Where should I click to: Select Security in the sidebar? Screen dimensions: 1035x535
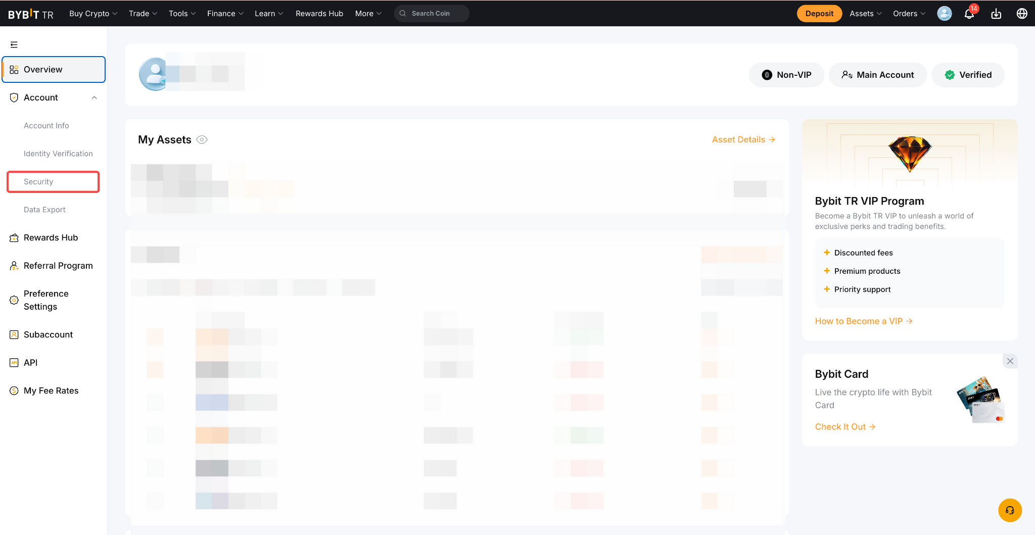tap(38, 182)
